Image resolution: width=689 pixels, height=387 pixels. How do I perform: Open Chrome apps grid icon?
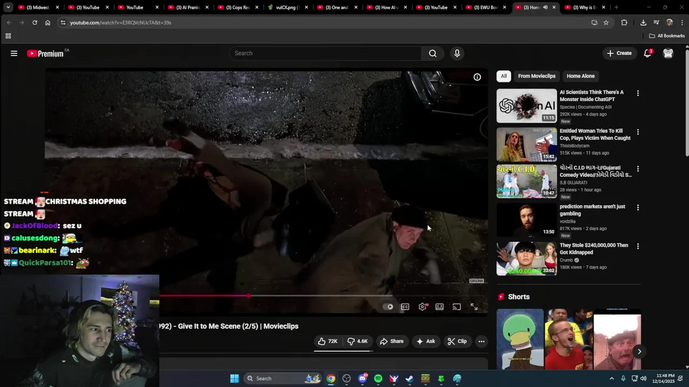coord(8,36)
